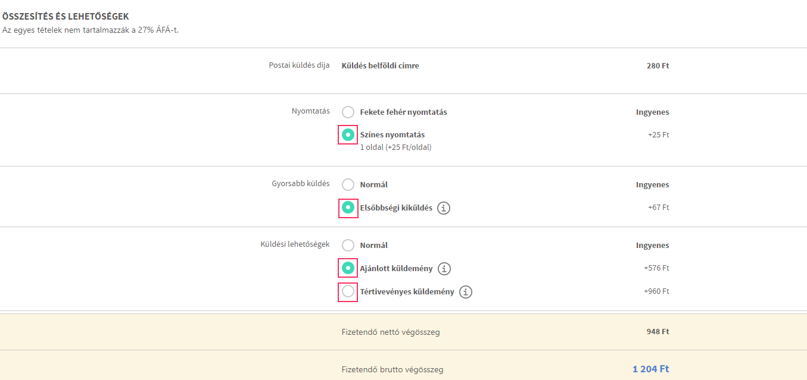Choose Normál radio under Gyorsabb küldés
The image size is (807, 380).
coord(348,185)
